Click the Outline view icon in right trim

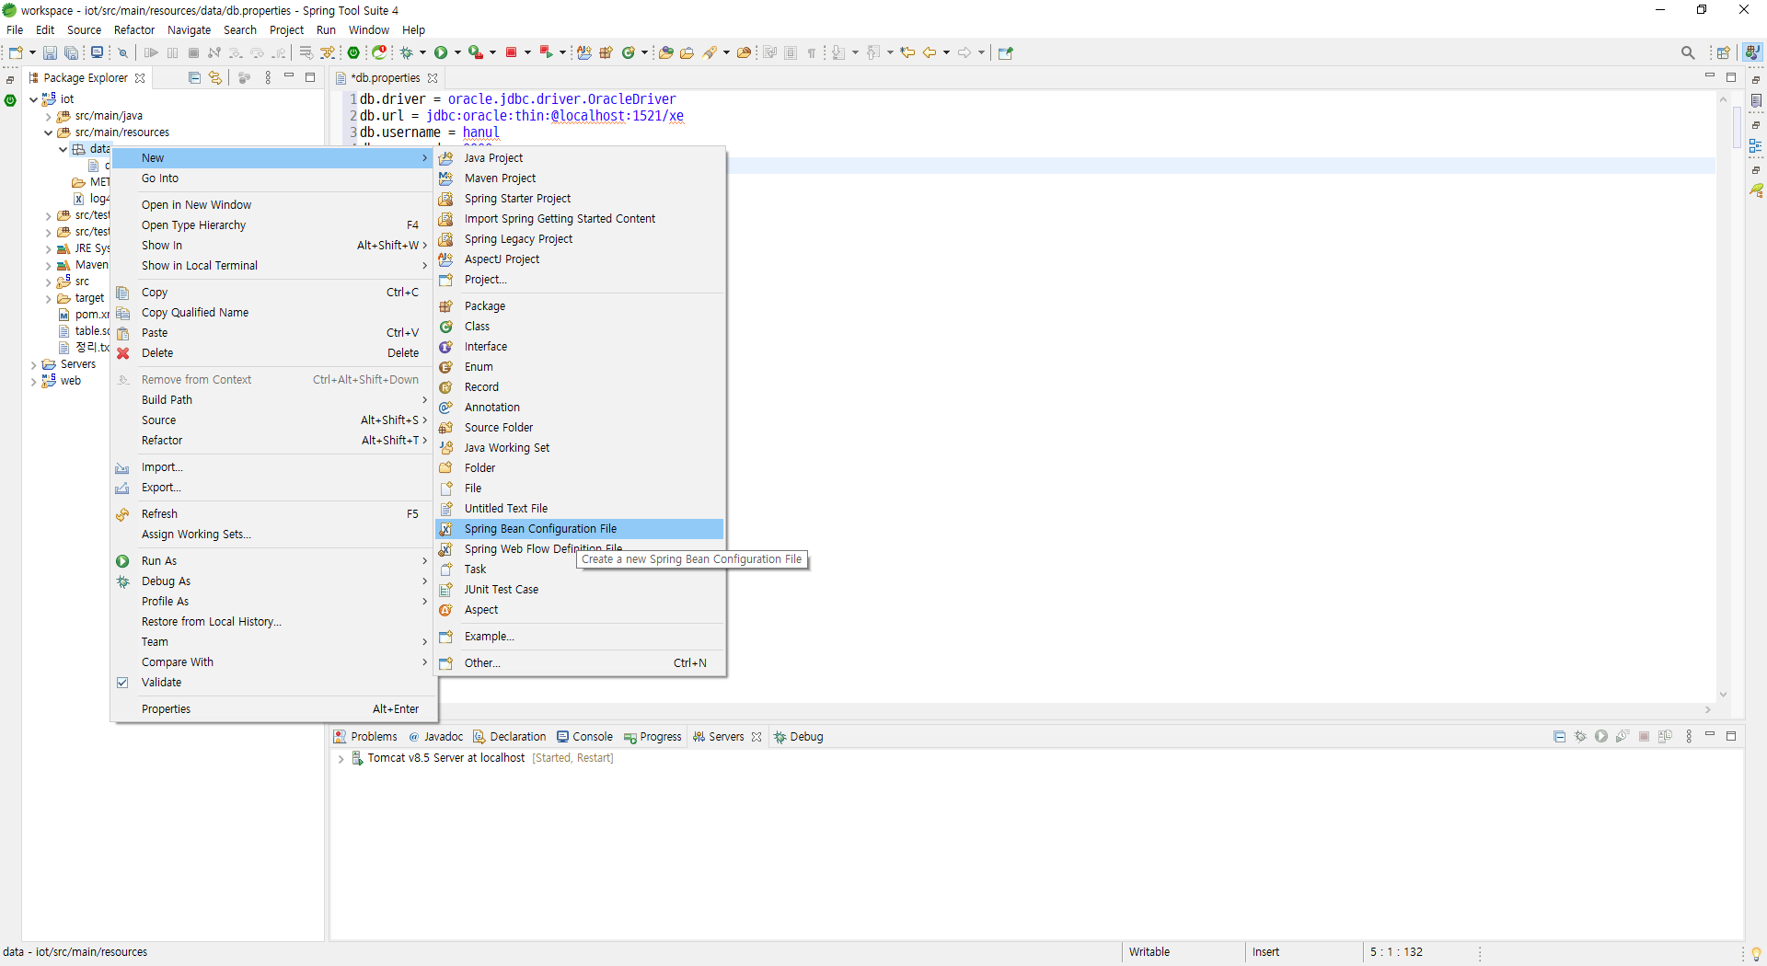(x=1756, y=145)
